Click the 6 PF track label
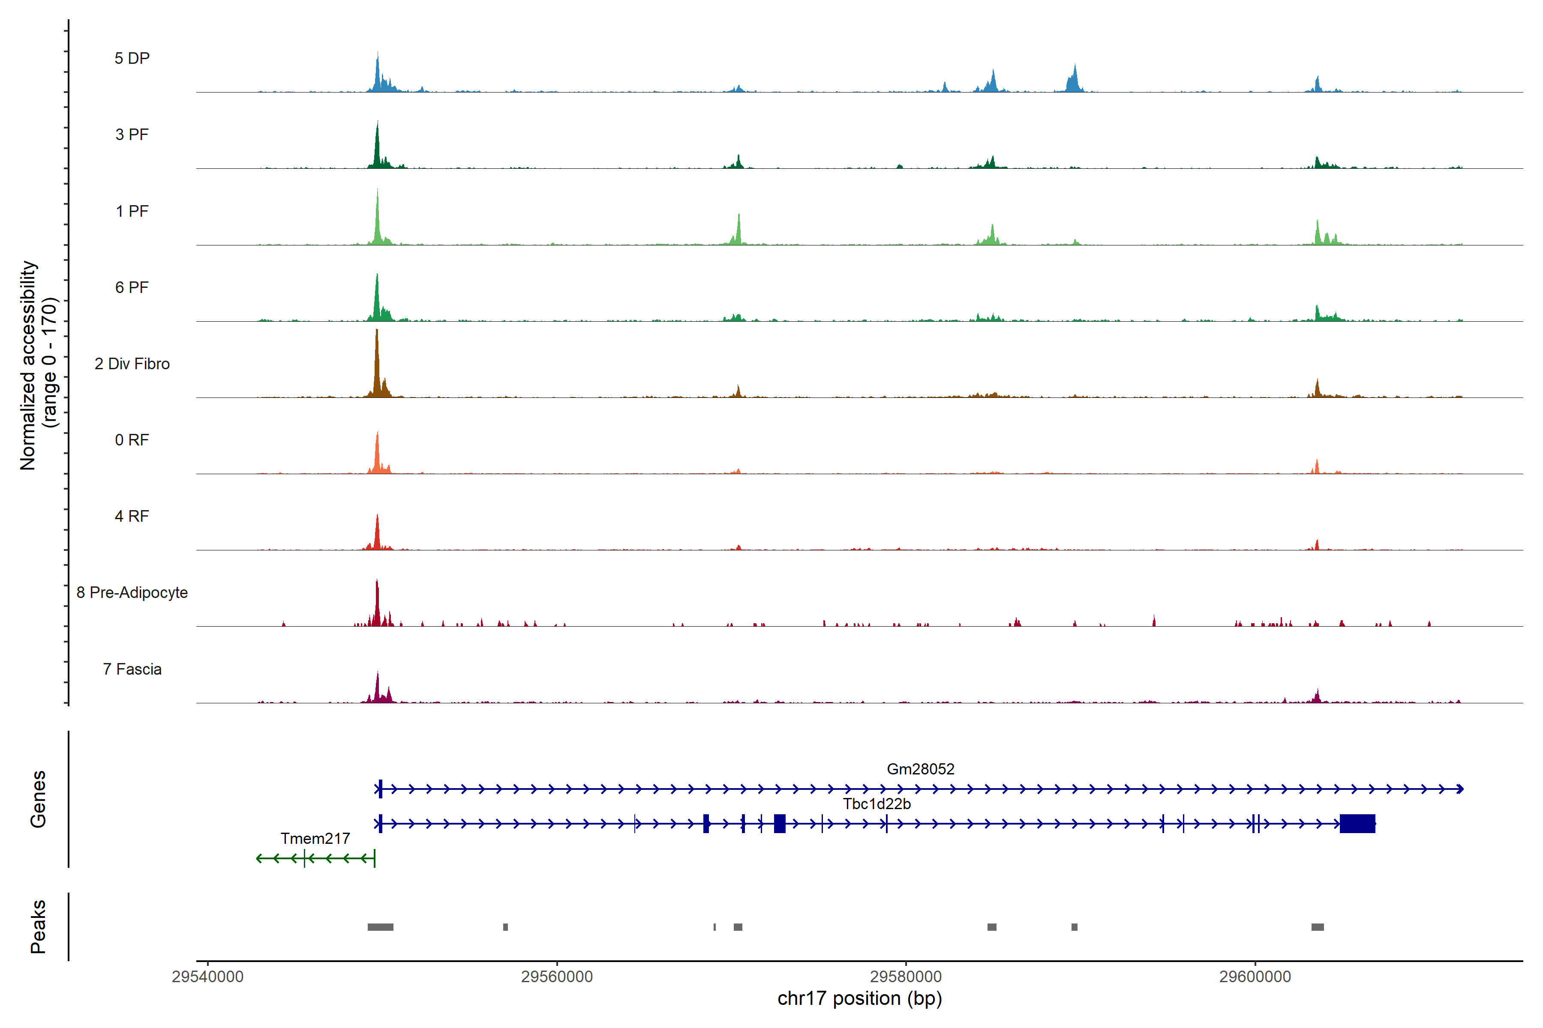This screenshot has height=1028, width=1543. tap(132, 287)
